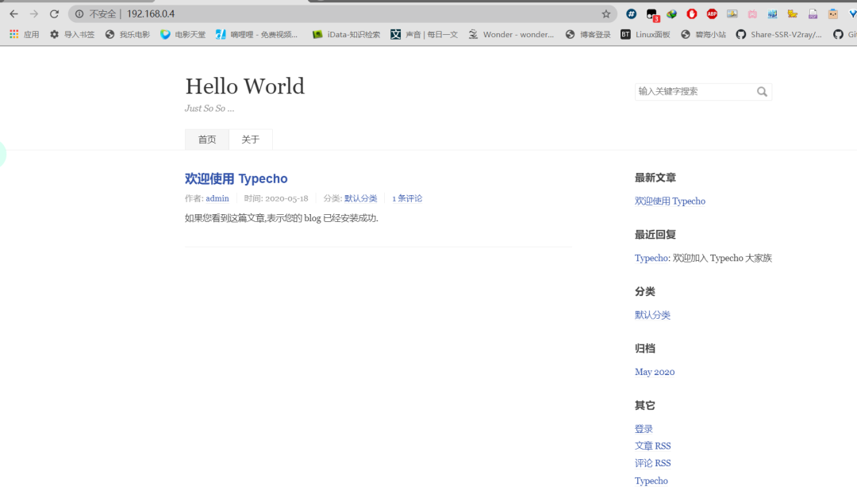
Task: Click post excerpt about blog 已经安装成功
Action: click(x=282, y=218)
